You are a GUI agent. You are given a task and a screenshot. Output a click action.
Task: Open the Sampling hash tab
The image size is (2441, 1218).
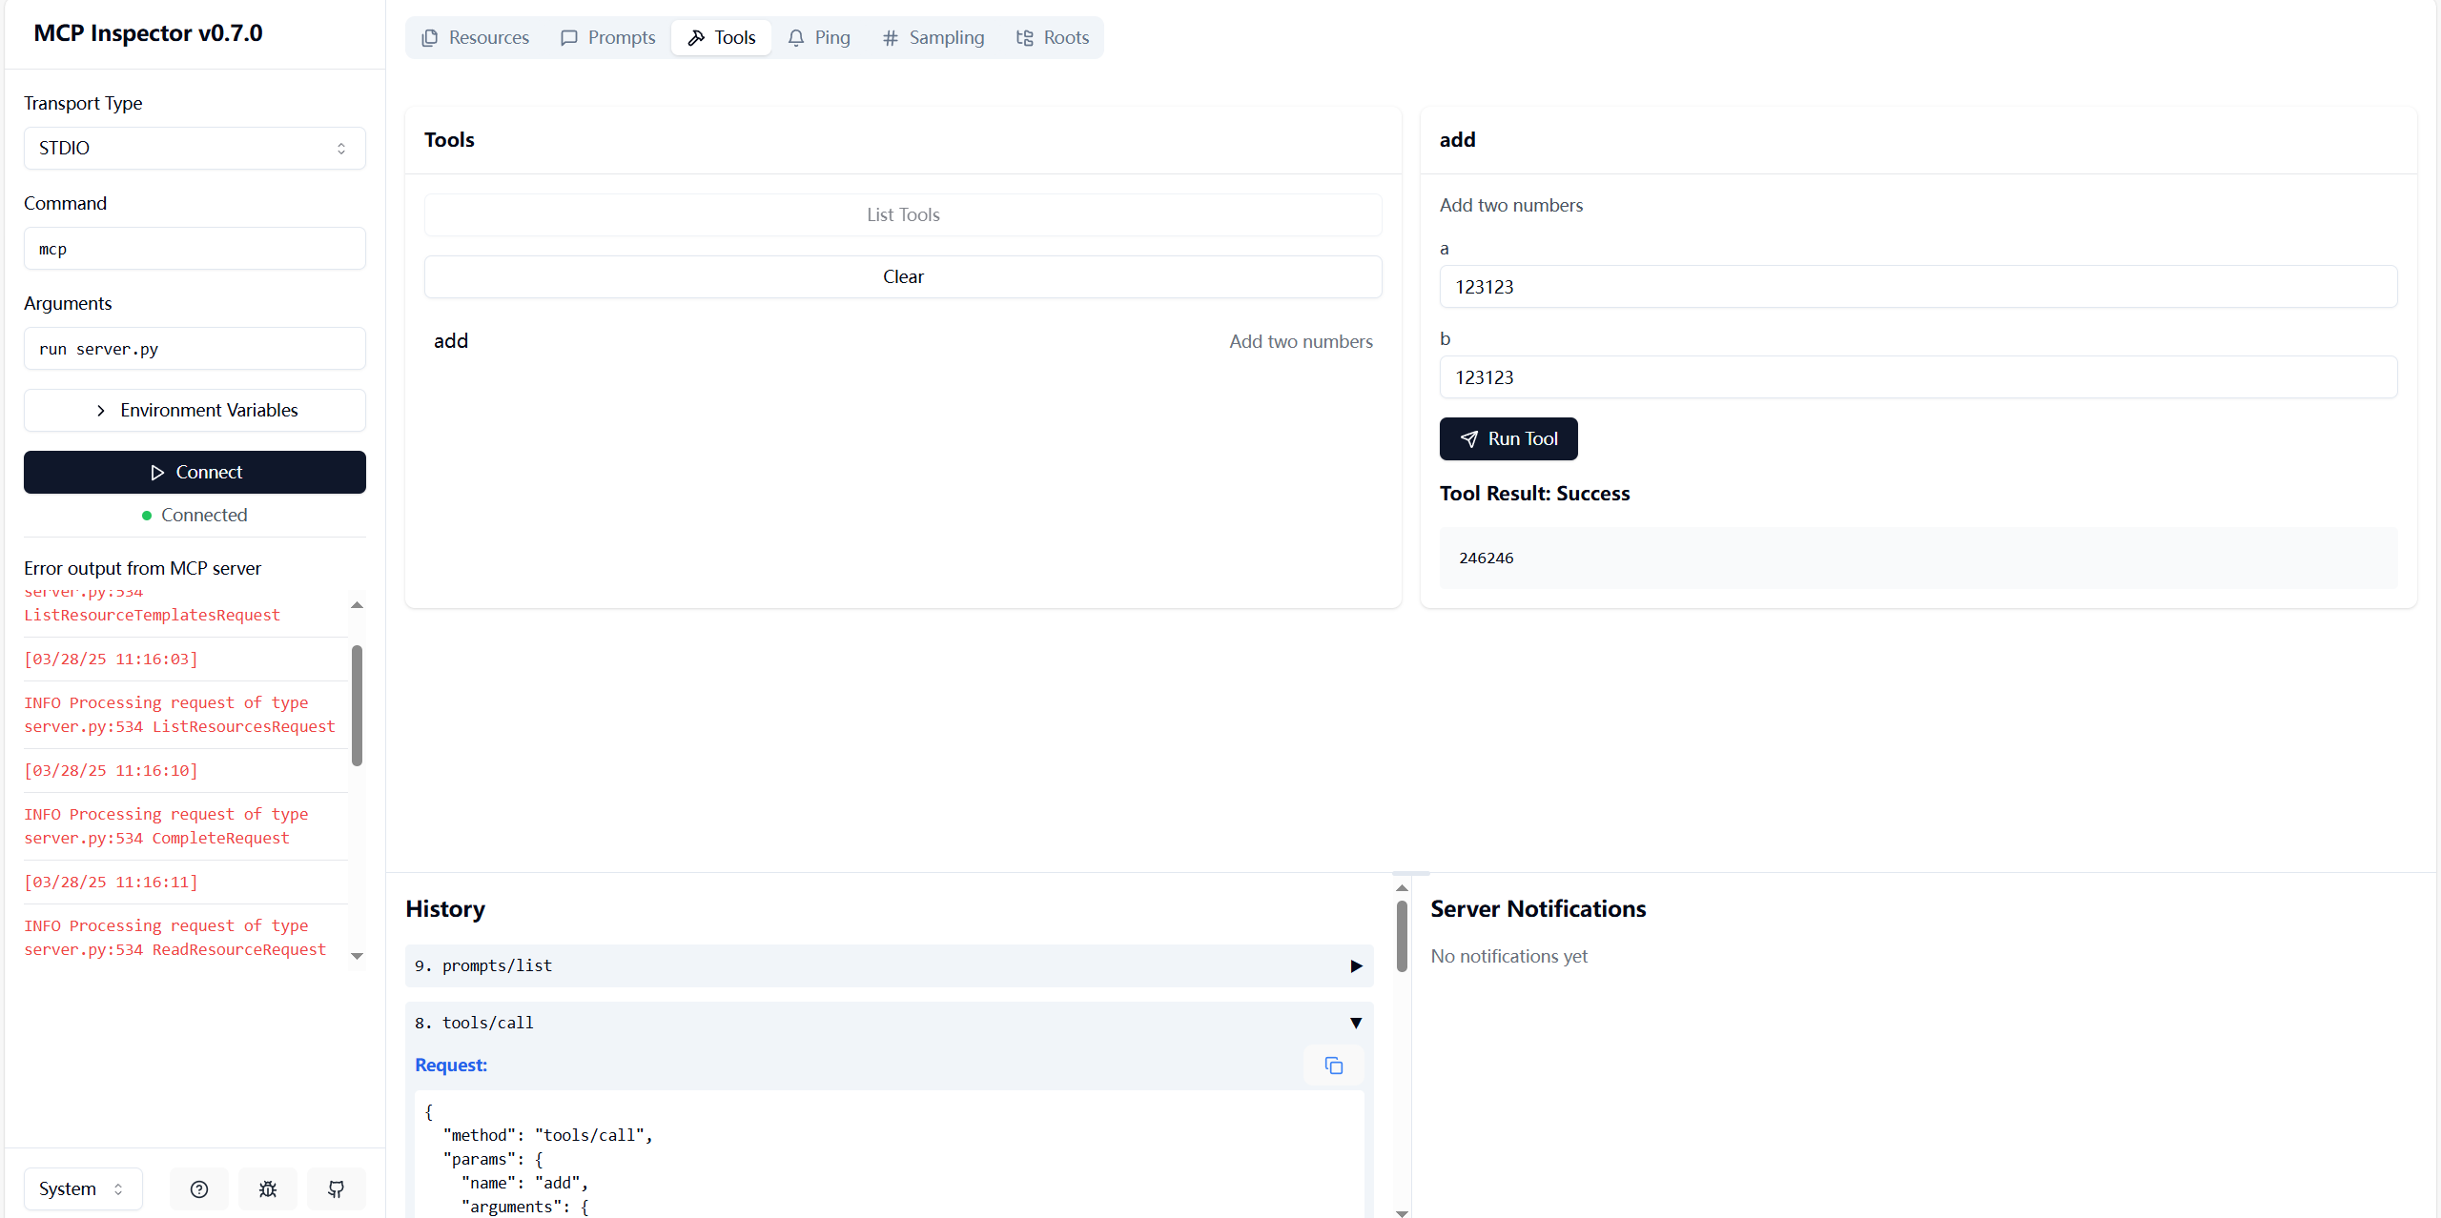[933, 37]
